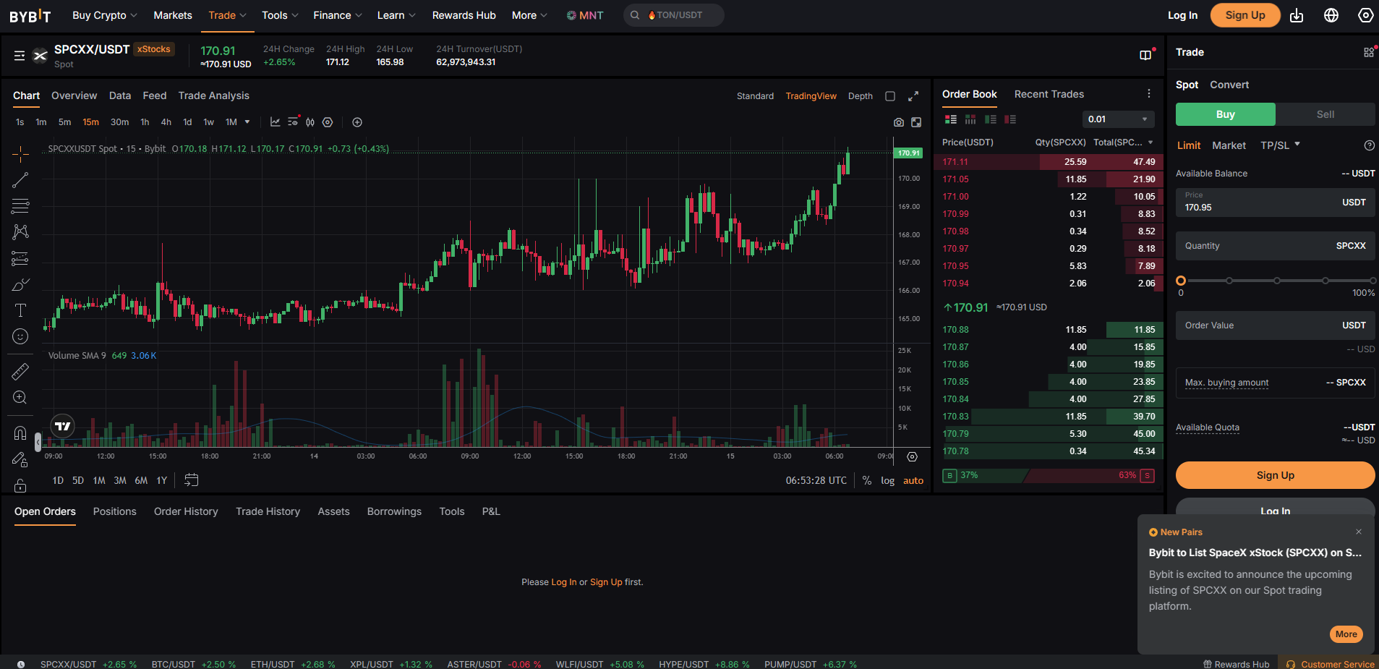Select the Sell side toggle
Image resolution: width=1379 pixels, height=669 pixels.
[1325, 114]
